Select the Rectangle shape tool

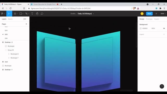tap(21, 14)
